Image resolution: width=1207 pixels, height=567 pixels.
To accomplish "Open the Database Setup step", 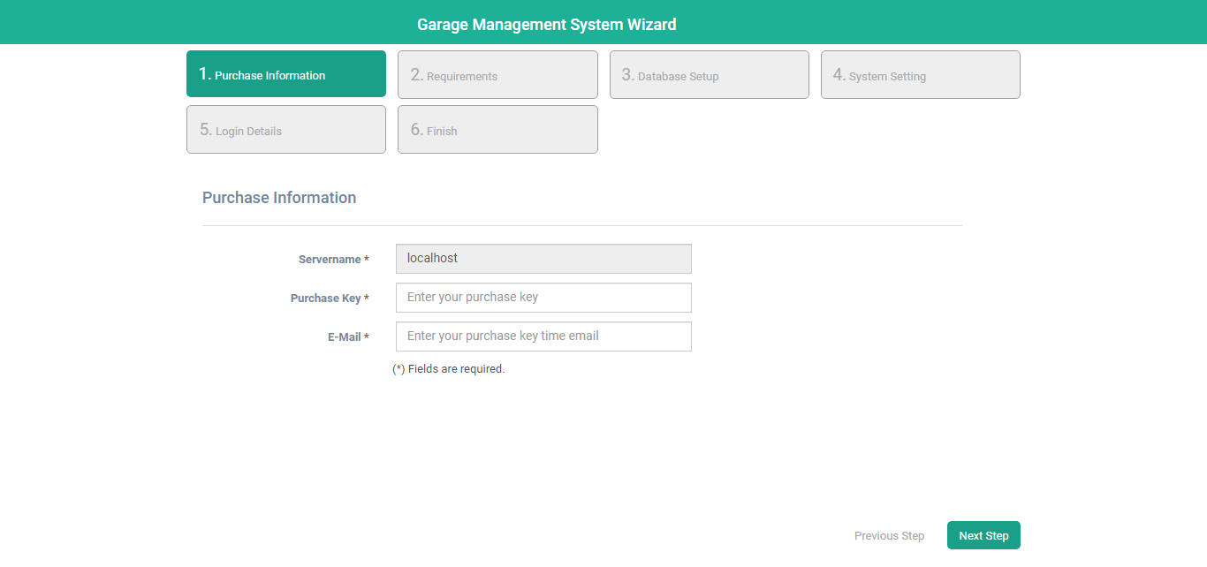I will [x=709, y=75].
